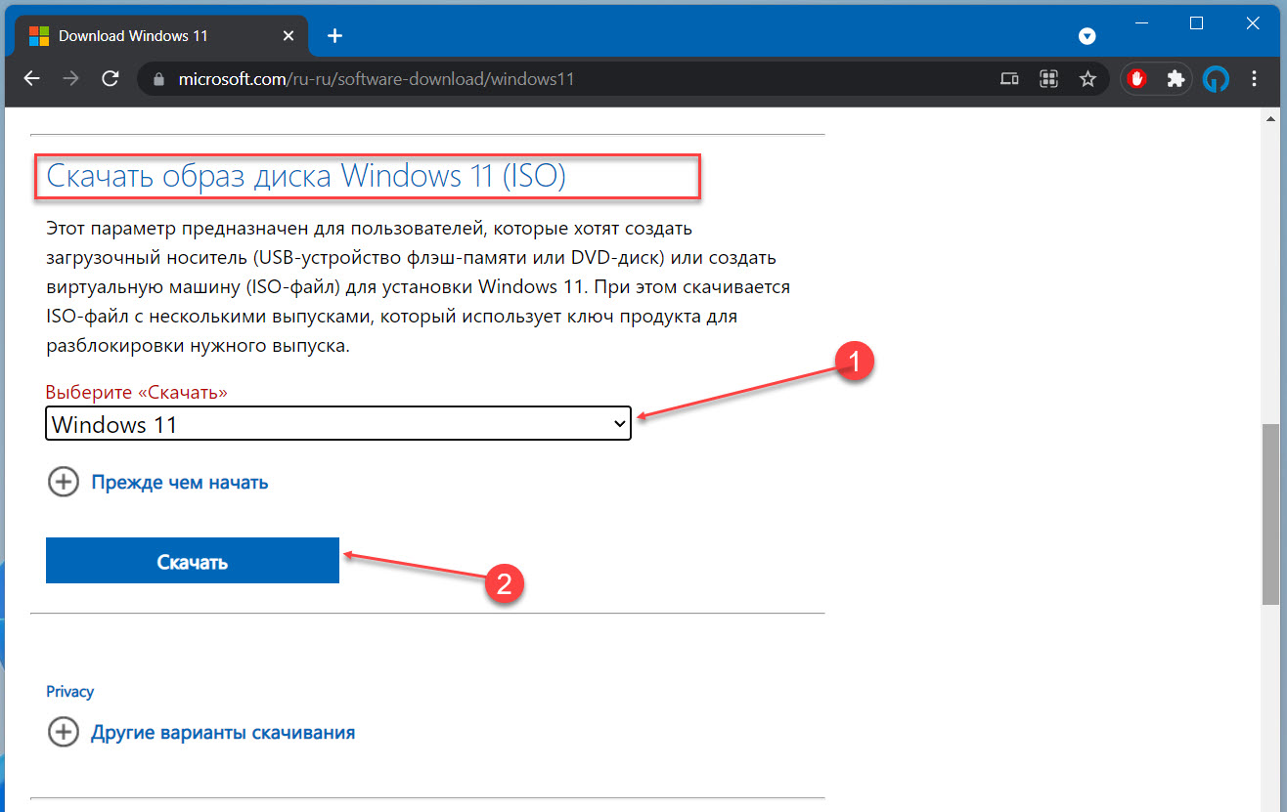Image resolution: width=1287 pixels, height=812 pixels.
Task: Click heading "Скачать образ диска Windows 11 (ISO)"
Action: [x=306, y=176]
